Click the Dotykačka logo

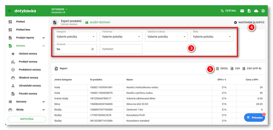(25, 11)
